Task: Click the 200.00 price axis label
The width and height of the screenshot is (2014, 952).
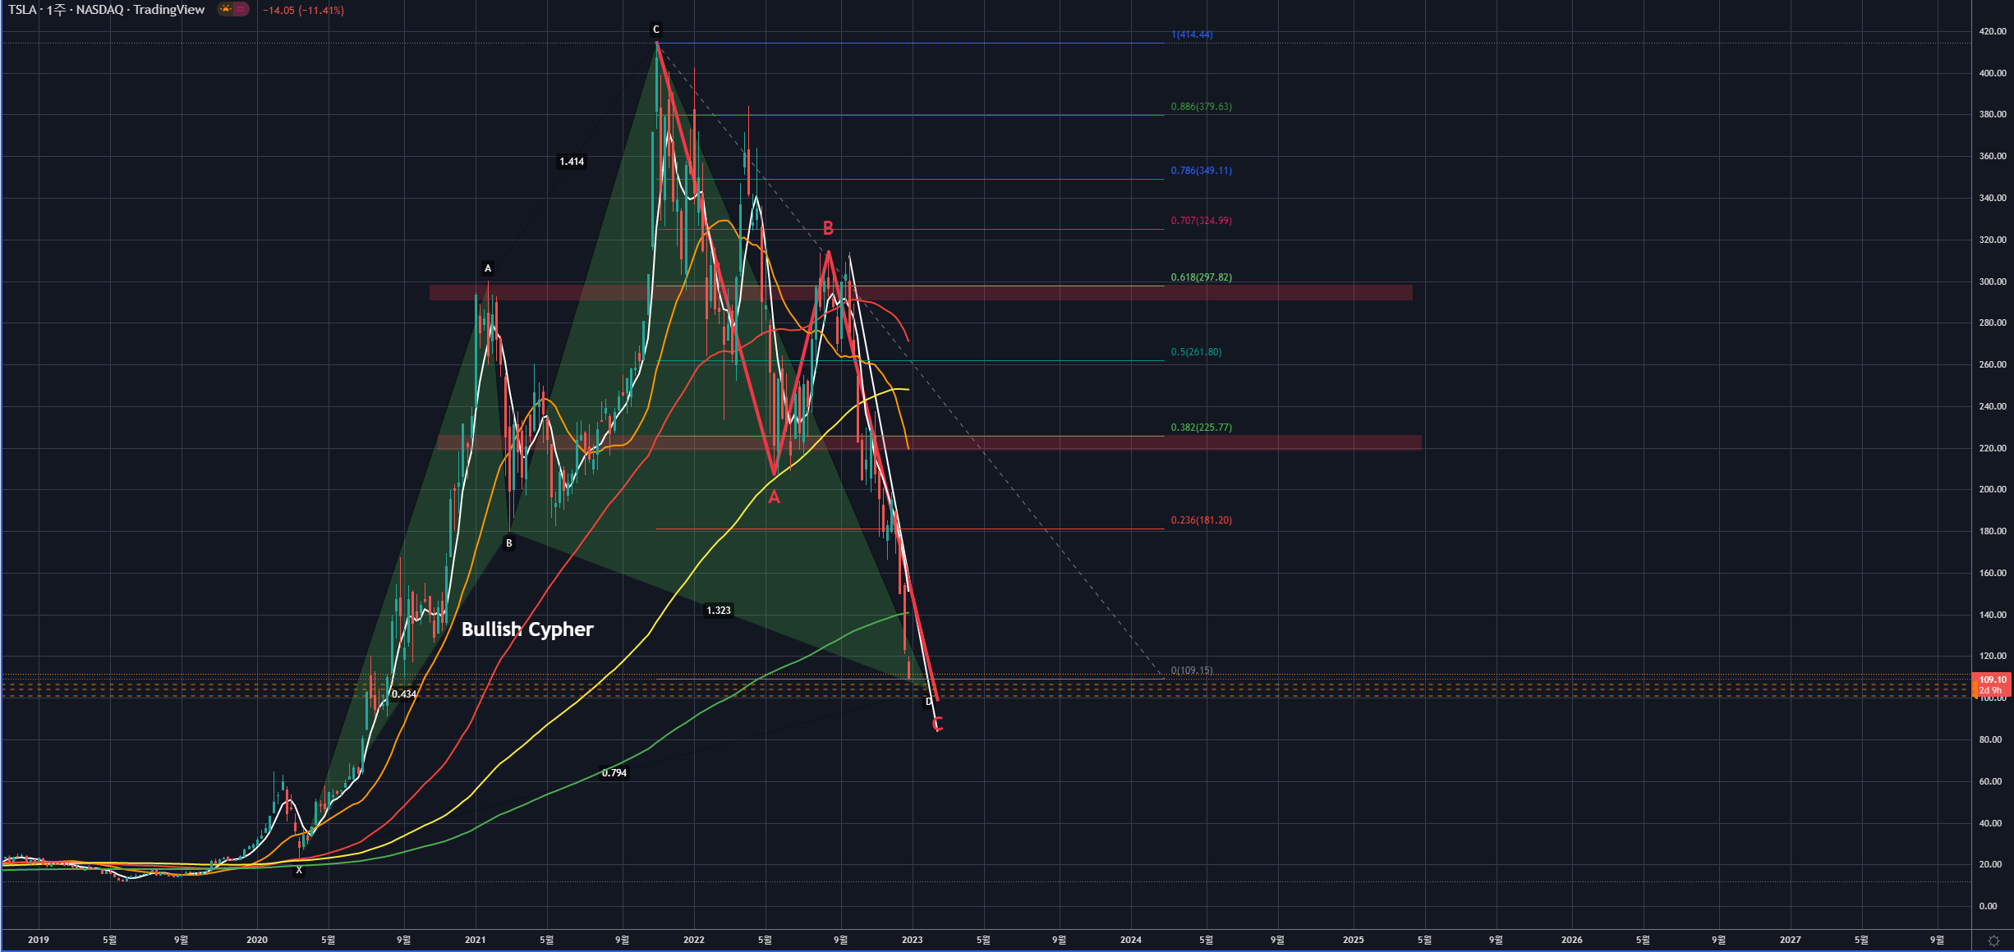Action: (x=1992, y=489)
